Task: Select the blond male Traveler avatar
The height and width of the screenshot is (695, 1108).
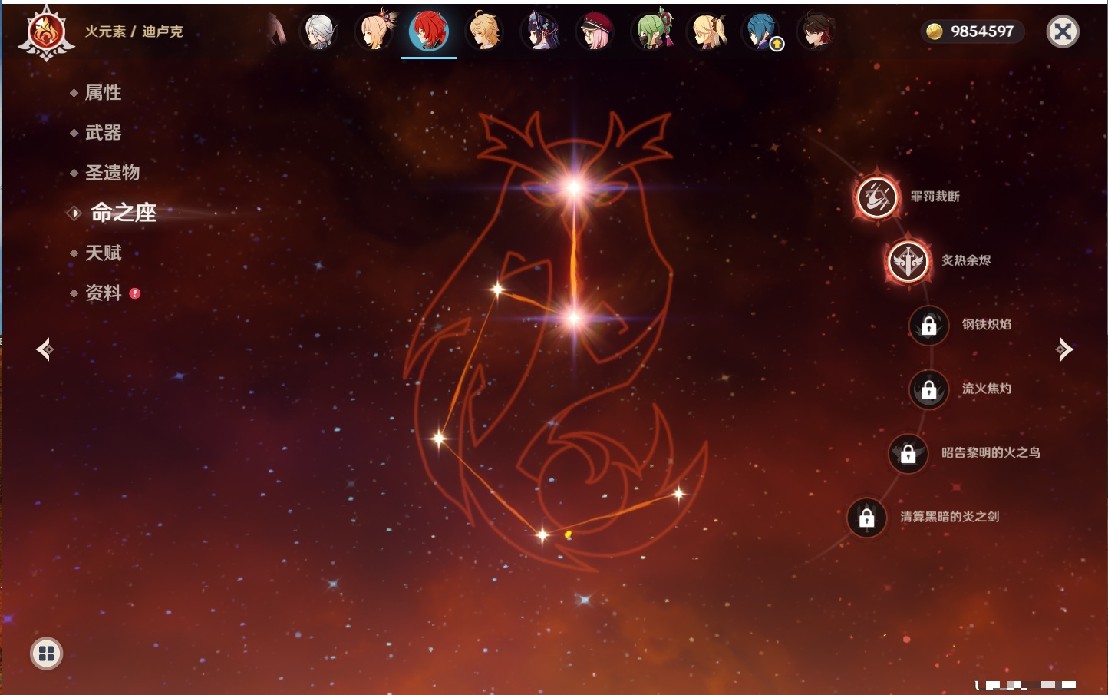Action: pos(485,31)
